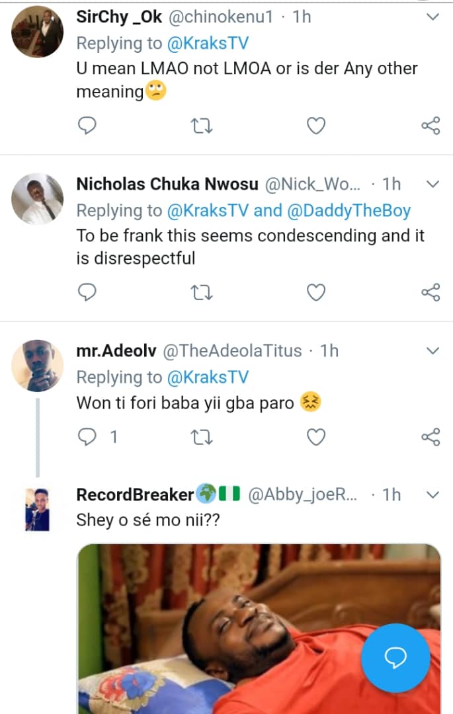
Task: Expand more options for Nicholas Chuka Nwosu's tweet
Action: pos(432,184)
